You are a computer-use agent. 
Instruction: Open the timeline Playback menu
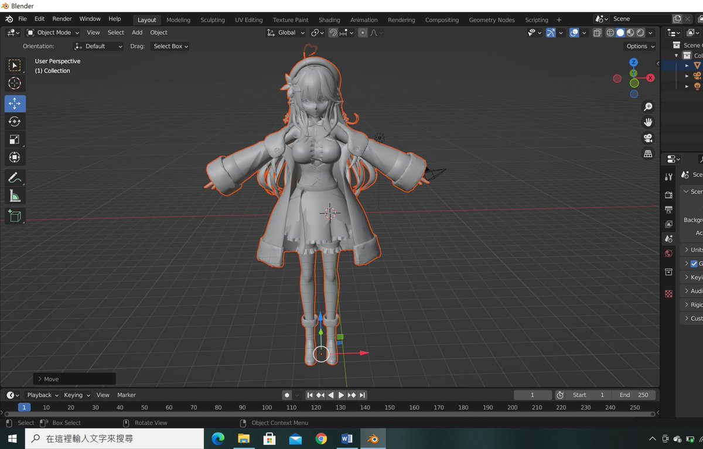[x=42, y=395]
